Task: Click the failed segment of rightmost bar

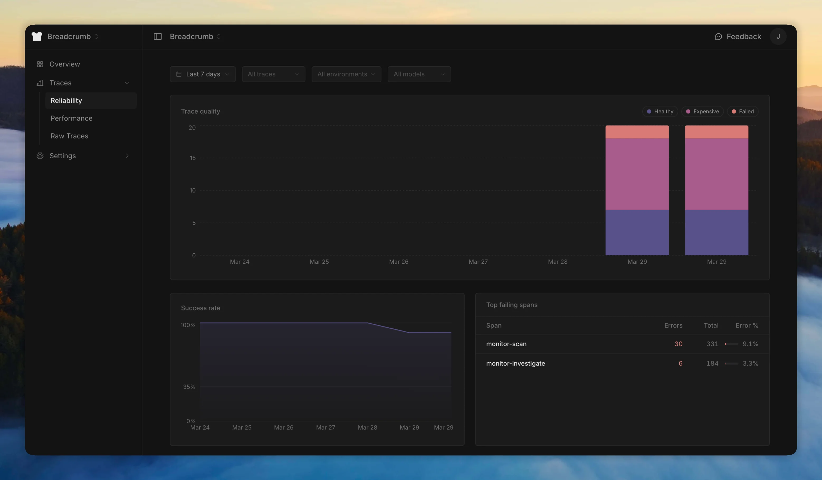Action: tap(716, 132)
